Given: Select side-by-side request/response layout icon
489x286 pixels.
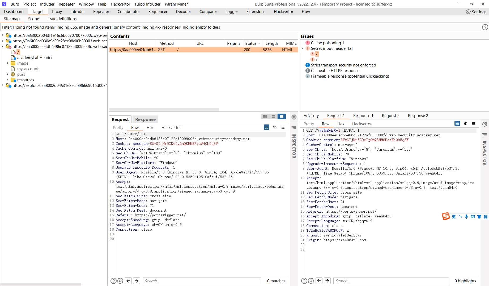Looking at the screenshot, I should tap(265, 116).
